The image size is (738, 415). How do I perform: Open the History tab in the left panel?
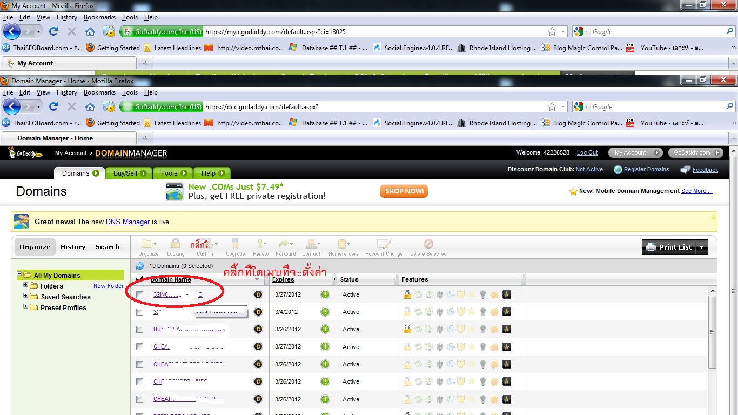[x=73, y=247]
